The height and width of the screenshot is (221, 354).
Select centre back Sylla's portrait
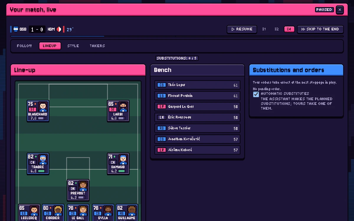(x=108, y=211)
